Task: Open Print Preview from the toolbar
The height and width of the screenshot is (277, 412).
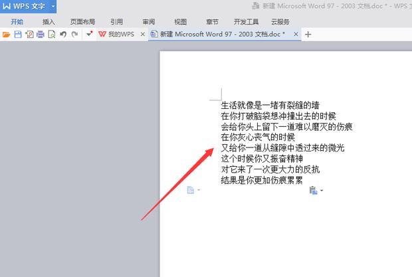Action: pos(52,35)
